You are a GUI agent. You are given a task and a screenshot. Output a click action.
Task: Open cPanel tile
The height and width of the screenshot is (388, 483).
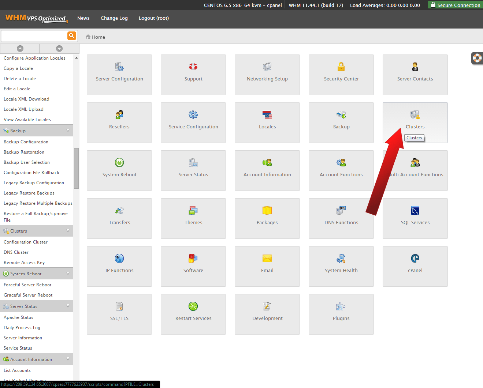[415, 266]
